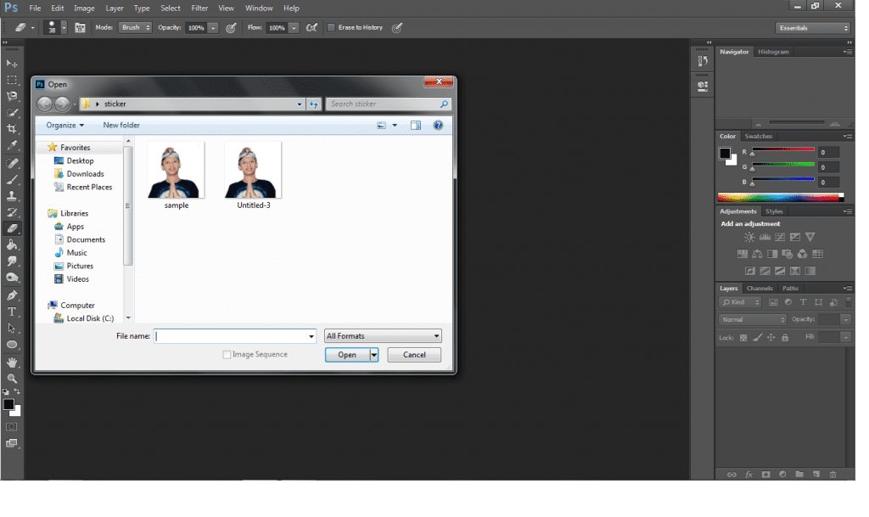This screenshot has width=869, height=517.
Task: Select the Hand tool
Action: (x=12, y=362)
